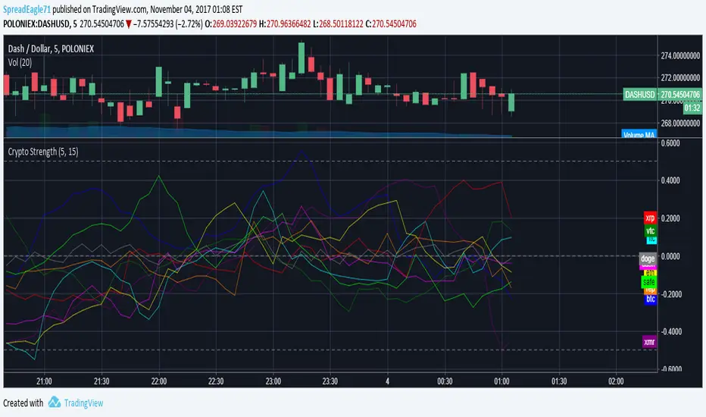Click the 0.2000 strength axis label
706x417 pixels.
point(670,218)
